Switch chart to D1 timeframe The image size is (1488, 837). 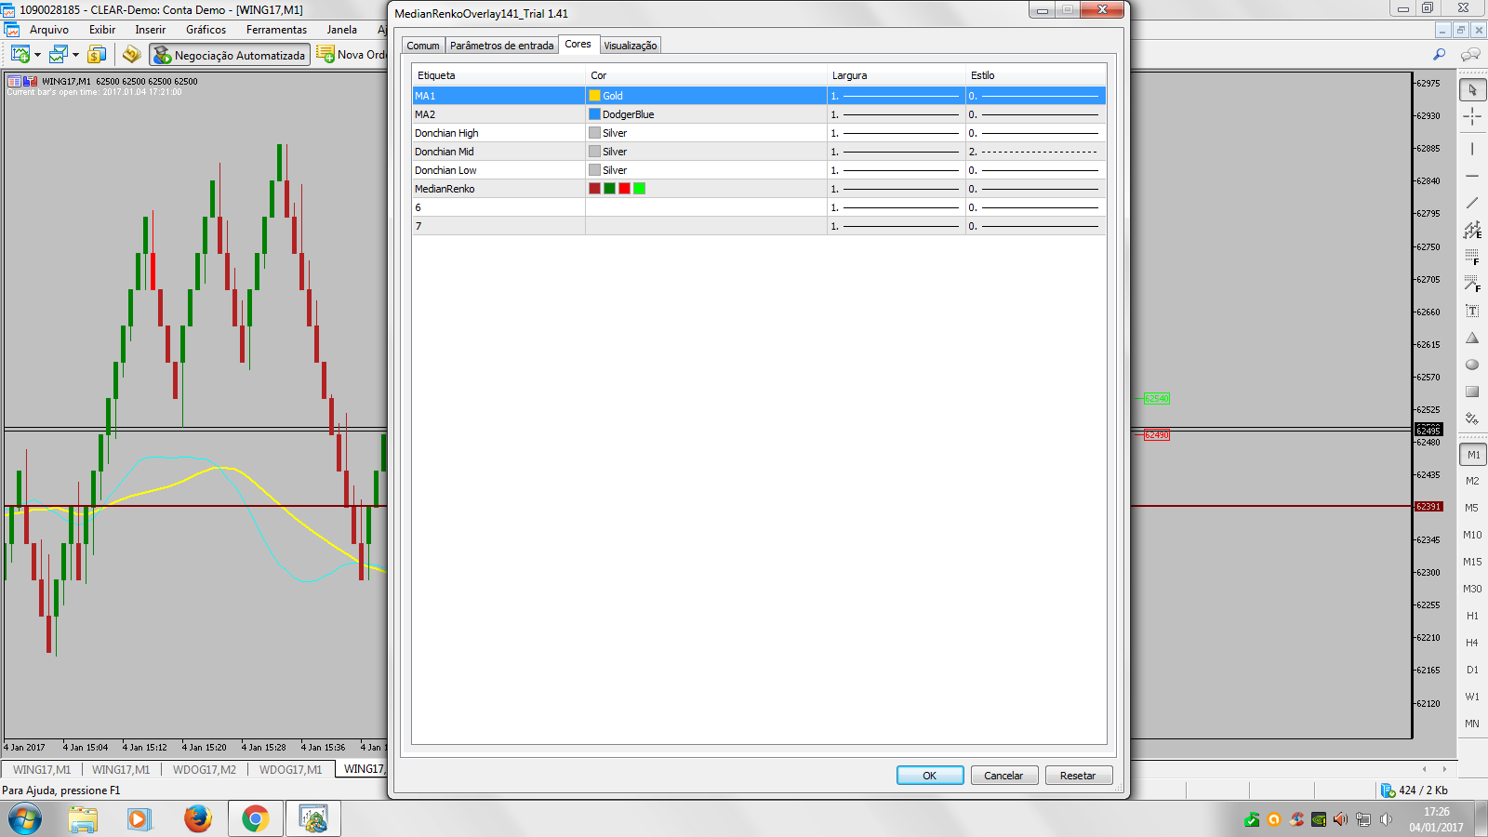1472,671
